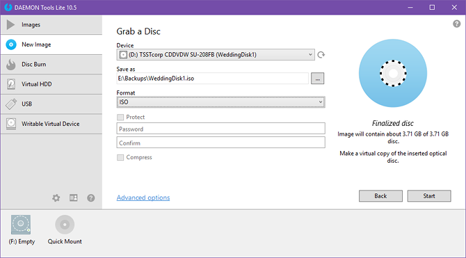Tick the Protect checkbox
The image size is (466, 258).
[x=120, y=117]
